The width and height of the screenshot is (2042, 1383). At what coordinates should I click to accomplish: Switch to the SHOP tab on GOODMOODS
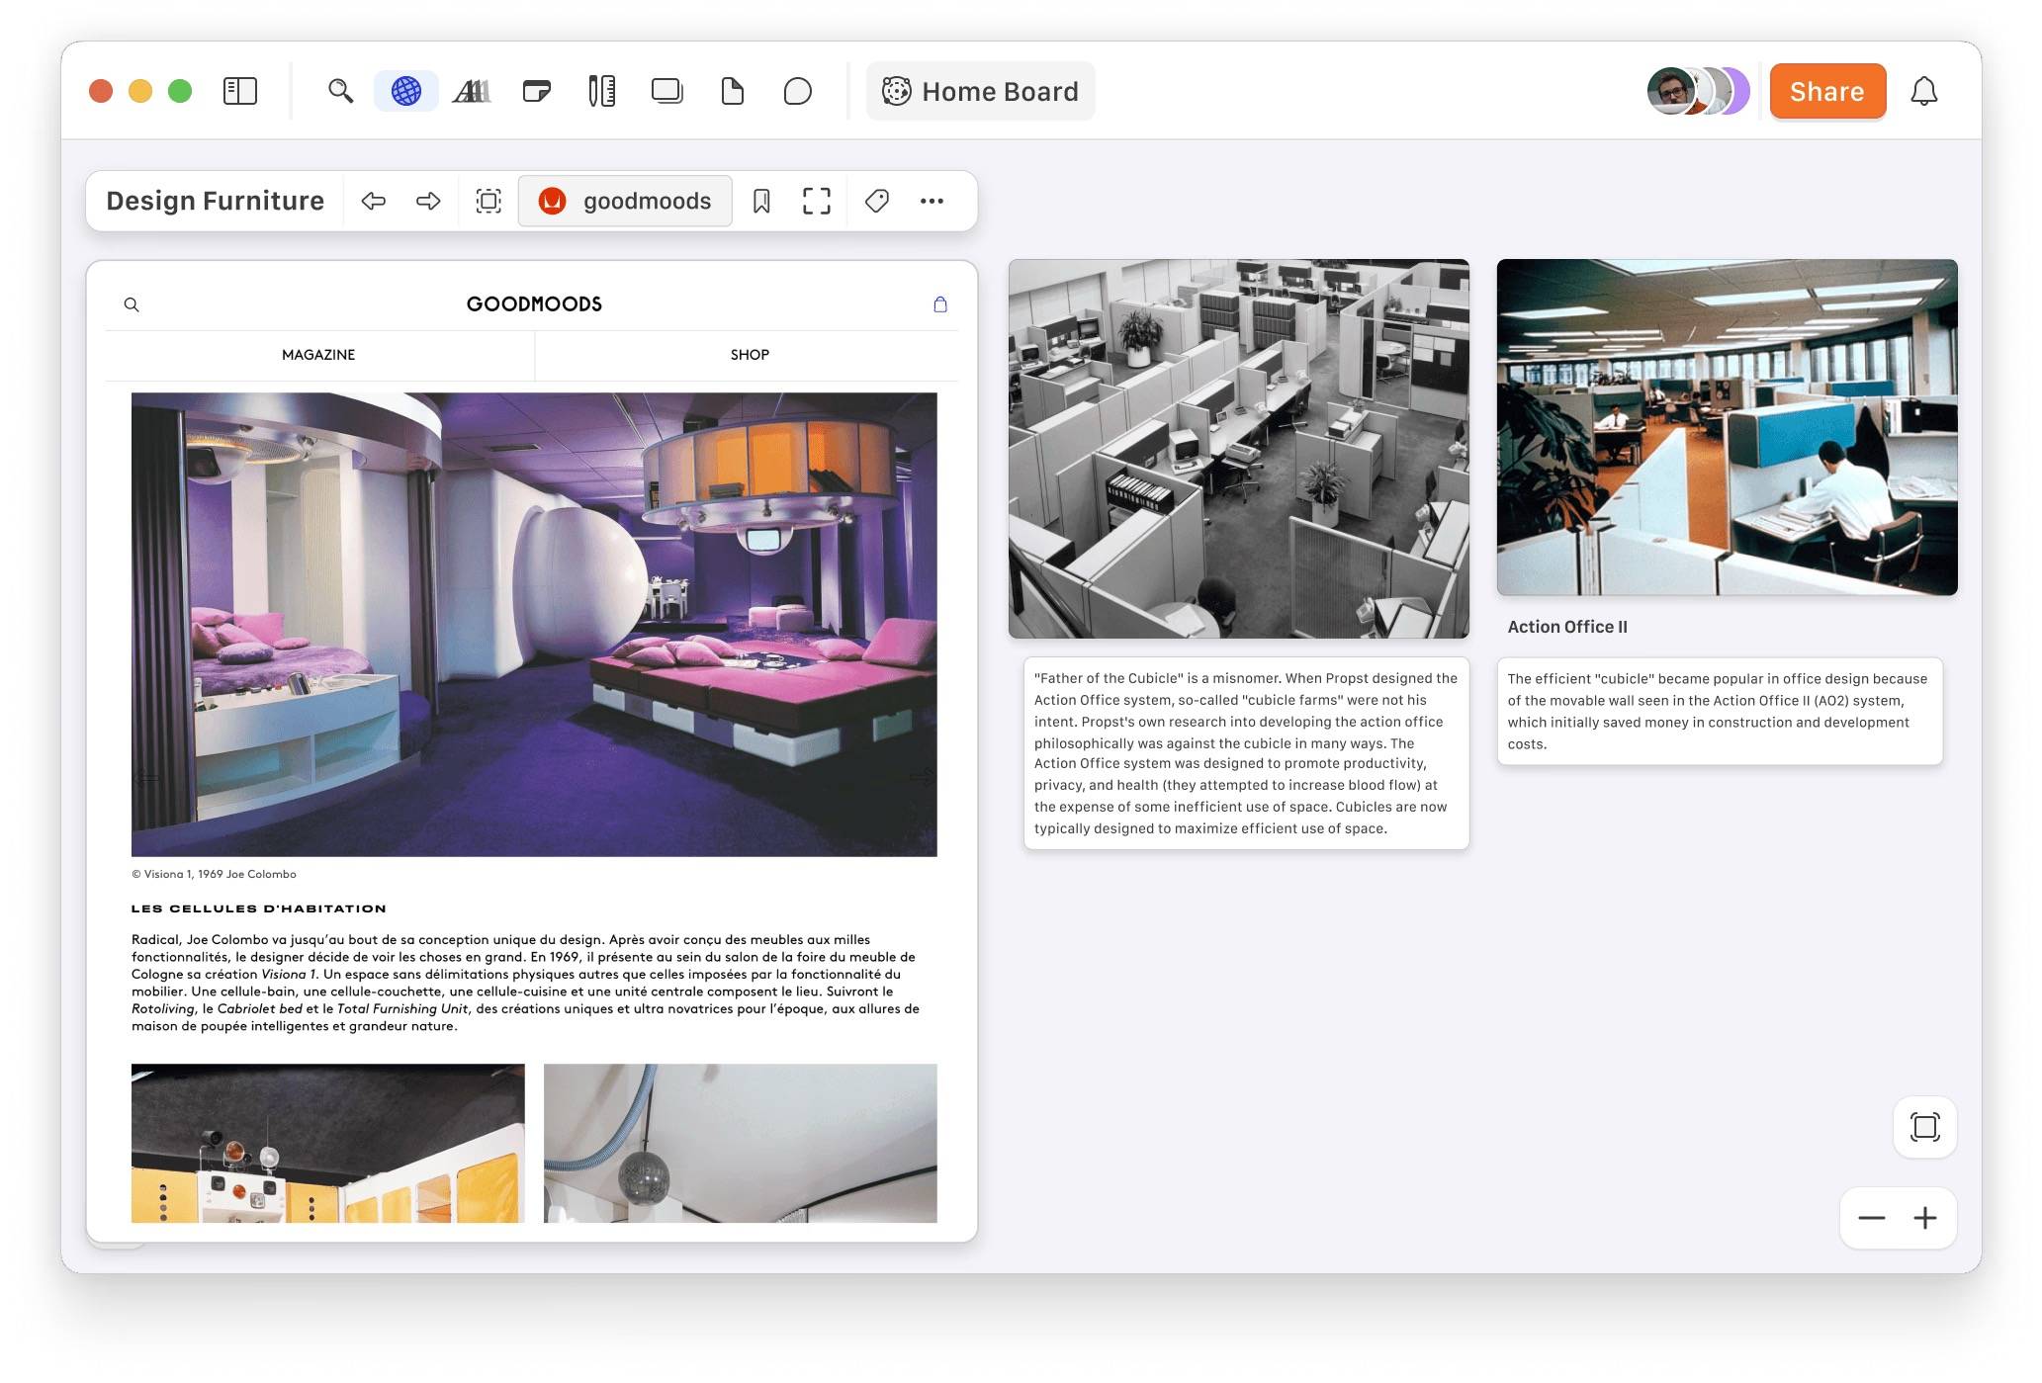point(750,354)
